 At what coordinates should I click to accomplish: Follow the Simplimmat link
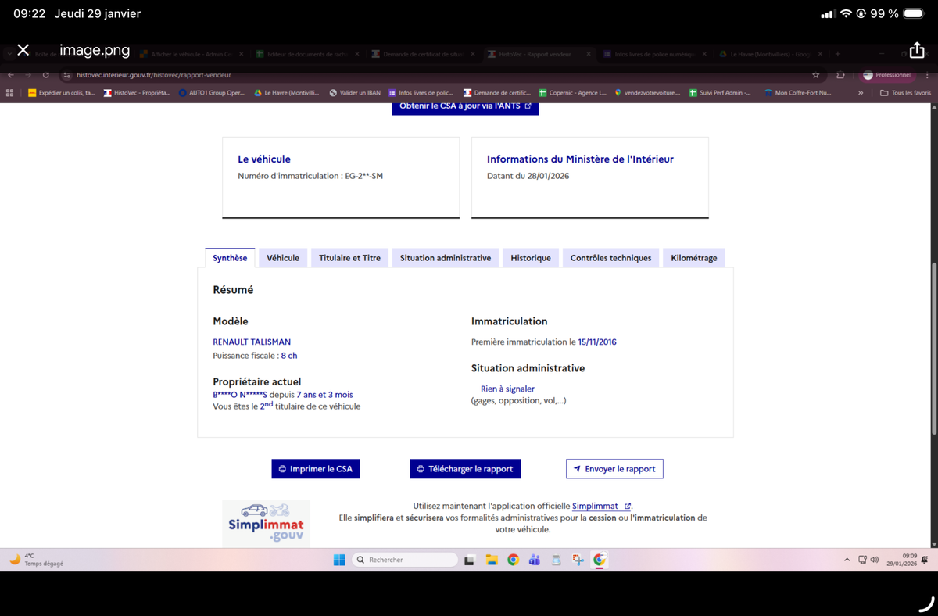point(595,507)
